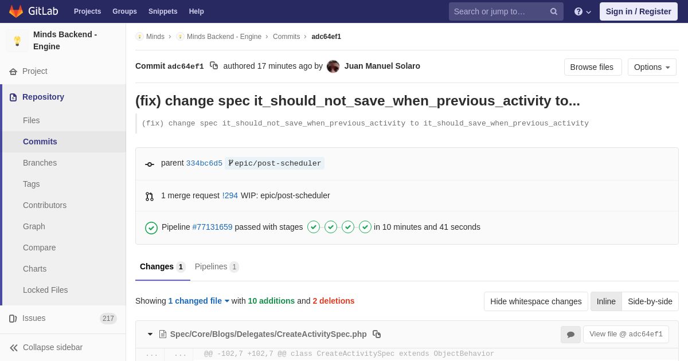Click Sign in / Register
The width and height of the screenshot is (688, 361).
[639, 11]
